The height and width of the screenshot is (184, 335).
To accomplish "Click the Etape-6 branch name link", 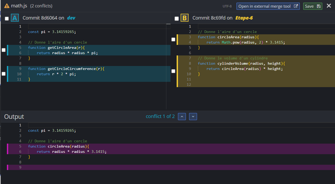I will pos(244,18).
